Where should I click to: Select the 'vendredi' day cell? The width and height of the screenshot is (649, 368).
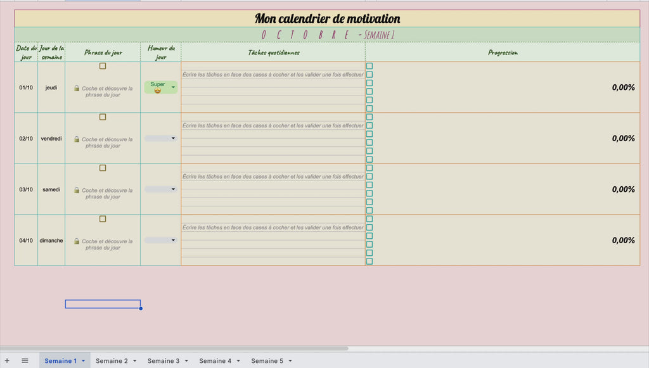pos(51,139)
